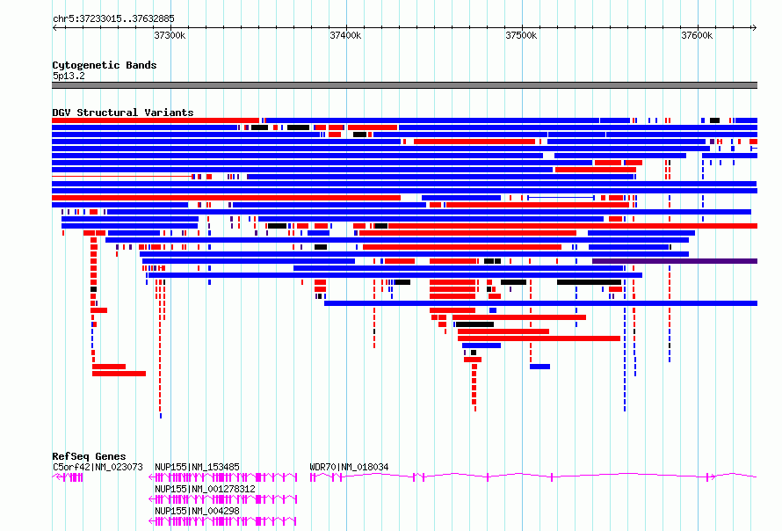This screenshot has width=782, height=531.
Task: Click the NUP155 NM_004298 gene model glyph
Action: click(223, 521)
